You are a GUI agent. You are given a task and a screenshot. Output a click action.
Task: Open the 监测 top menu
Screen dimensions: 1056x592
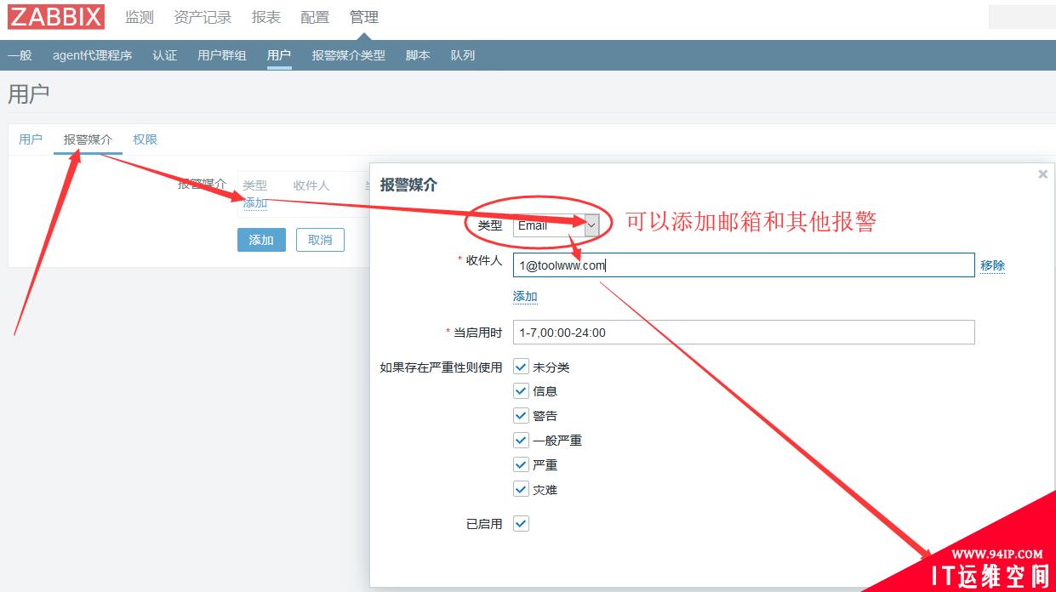pyautogui.click(x=139, y=17)
